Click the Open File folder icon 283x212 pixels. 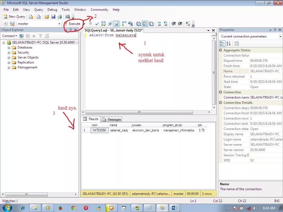point(47,17)
